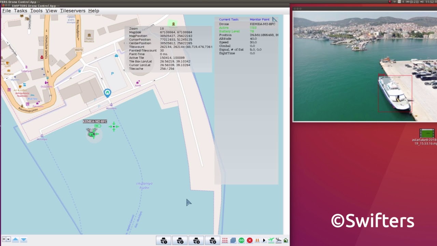
Task: Click the green airplane takeoff icon
Action: (271, 241)
